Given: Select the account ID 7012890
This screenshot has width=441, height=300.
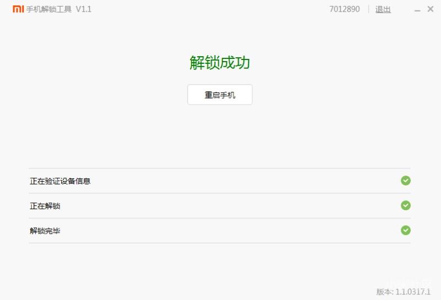Looking at the screenshot, I should [x=345, y=9].
